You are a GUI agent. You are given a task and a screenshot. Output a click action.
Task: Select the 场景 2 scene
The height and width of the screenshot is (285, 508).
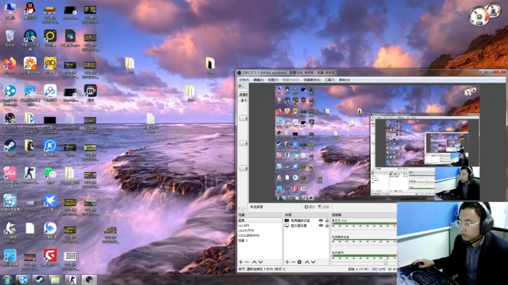pyautogui.click(x=260, y=241)
